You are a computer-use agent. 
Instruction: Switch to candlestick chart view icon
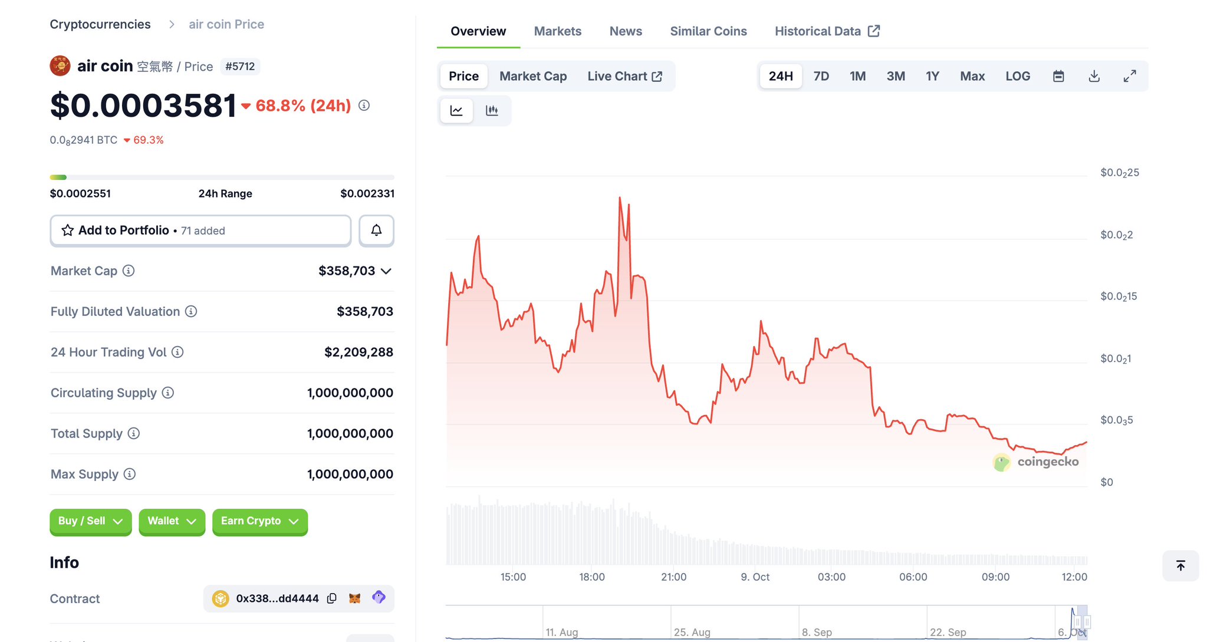pyautogui.click(x=492, y=110)
